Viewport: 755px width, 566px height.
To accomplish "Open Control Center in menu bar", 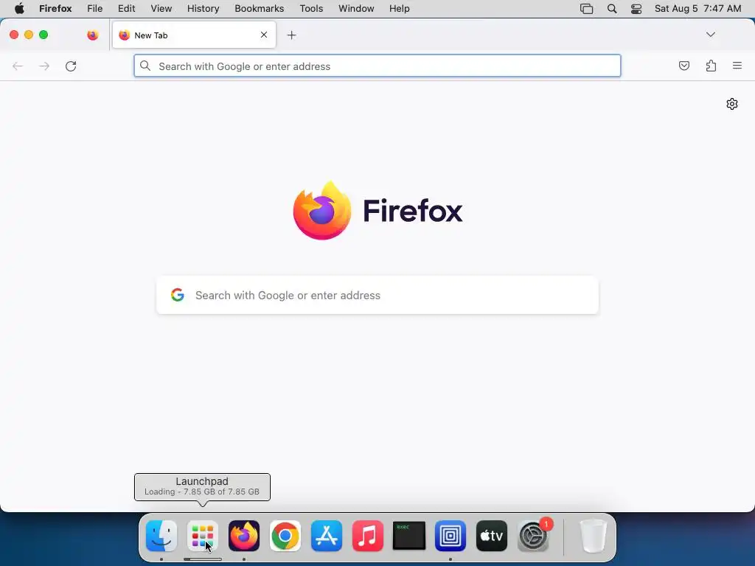I will click(636, 9).
